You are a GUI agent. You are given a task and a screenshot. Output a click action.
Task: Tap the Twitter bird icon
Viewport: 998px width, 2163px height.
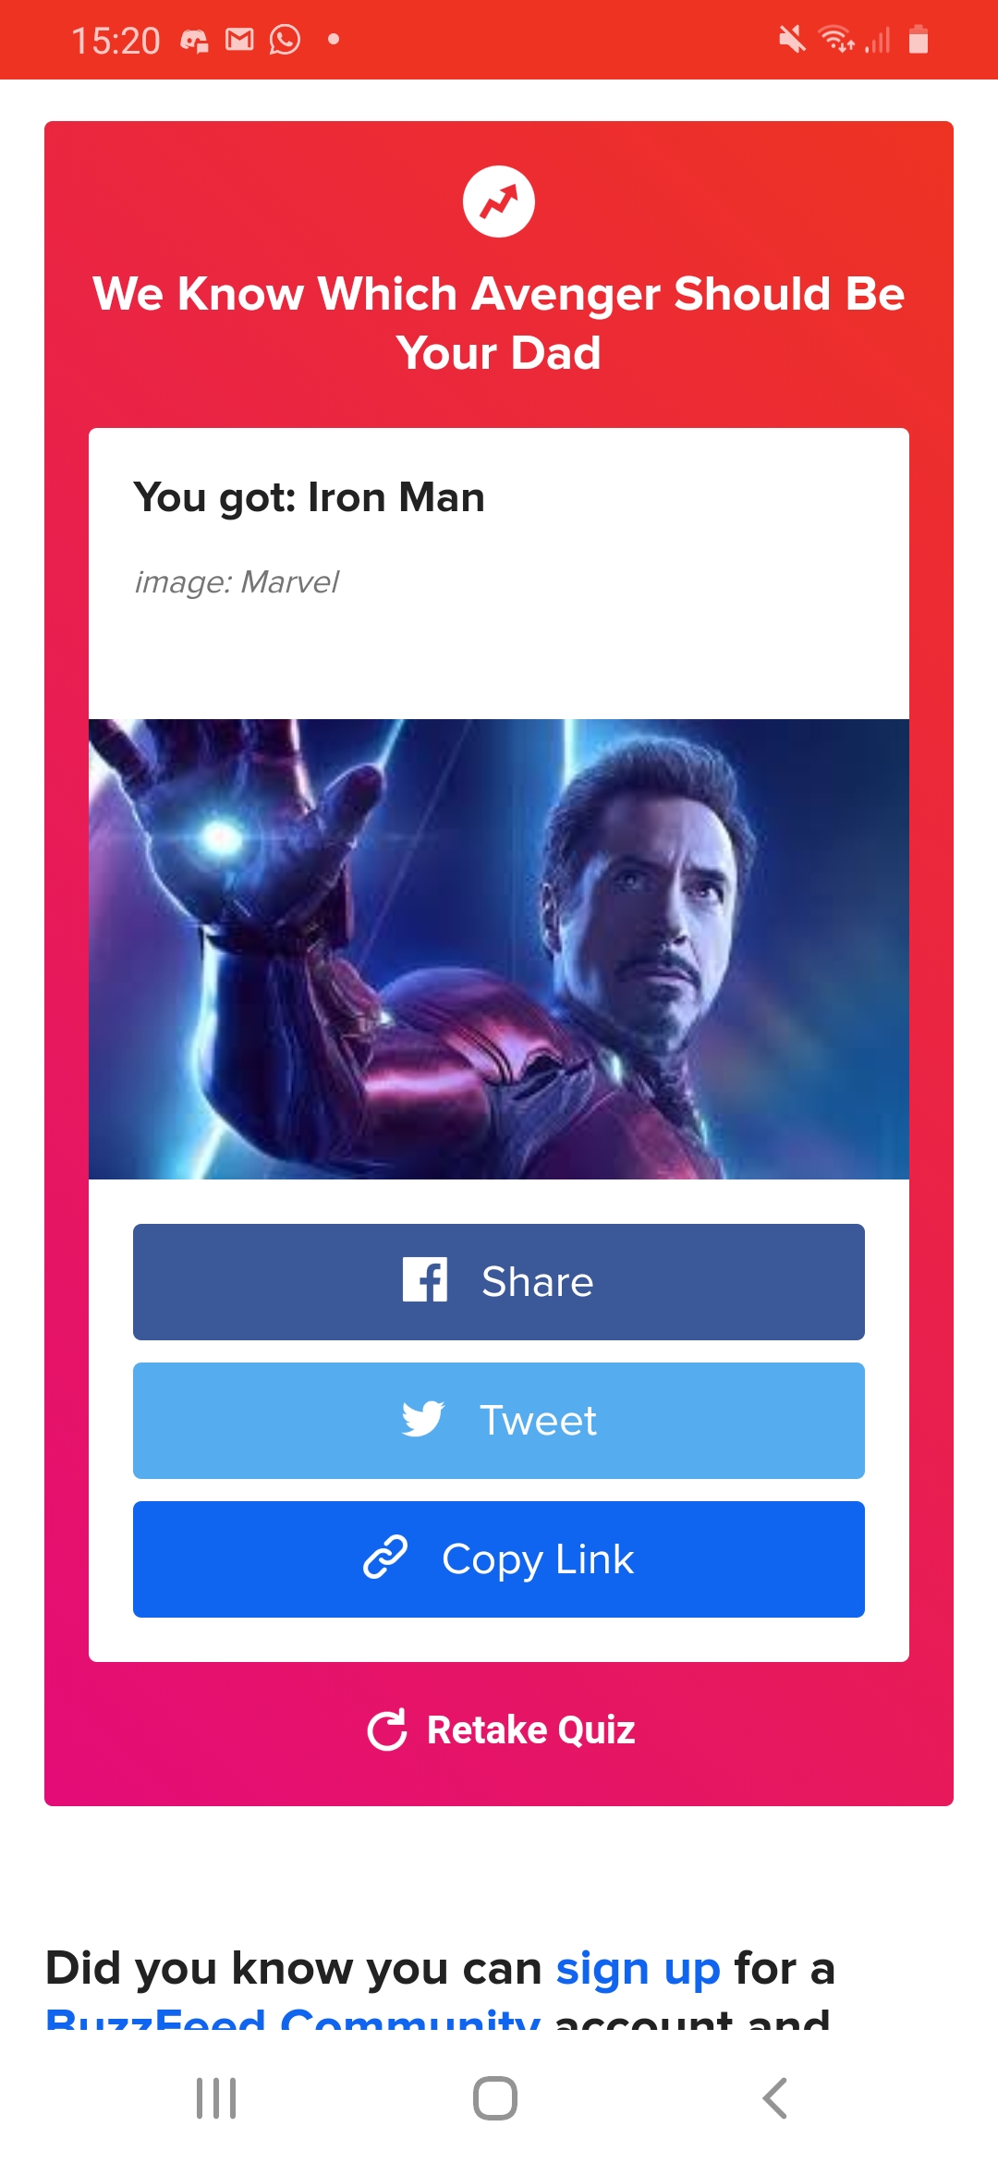click(423, 1419)
